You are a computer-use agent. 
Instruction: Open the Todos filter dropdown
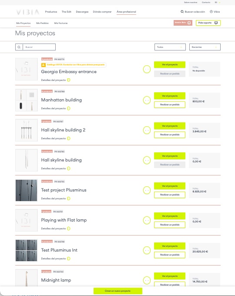170,47
